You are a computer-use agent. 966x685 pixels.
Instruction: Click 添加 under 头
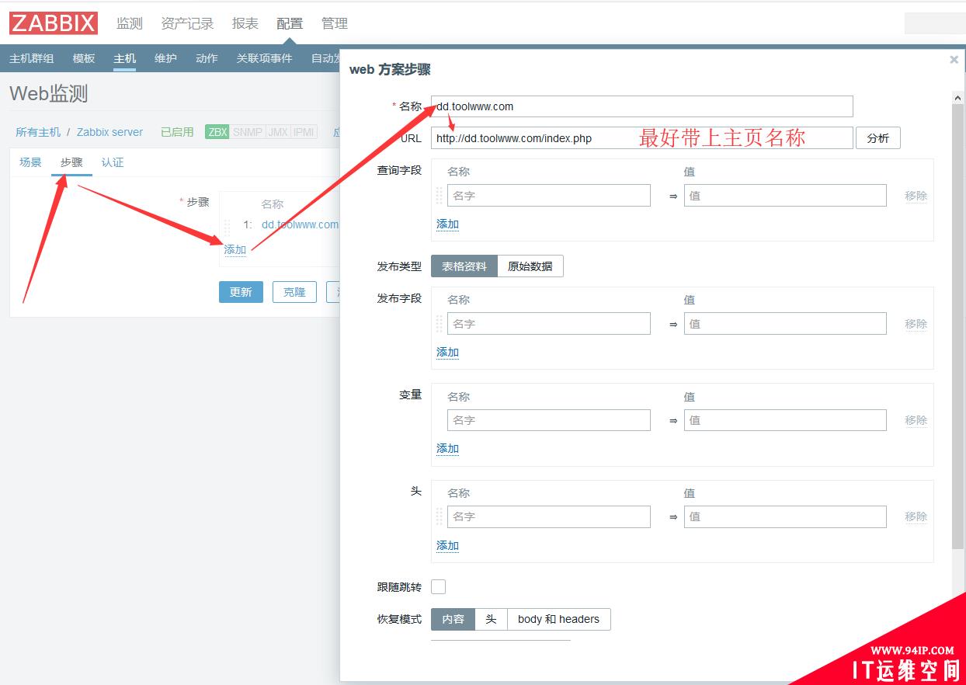tap(448, 545)
